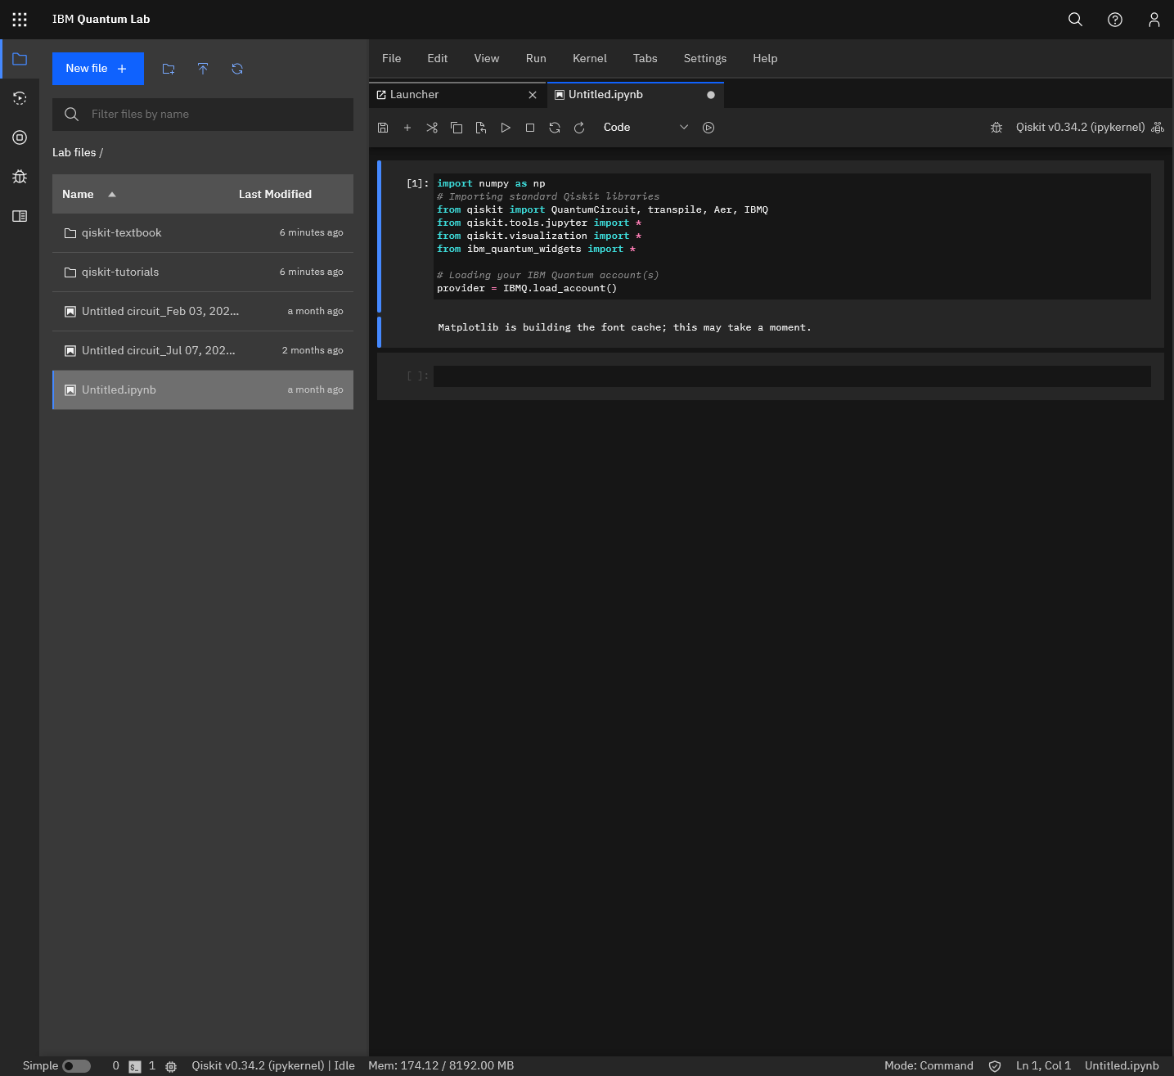Viewport: 1174px width, 1076px height.
Task: Open the qiskit-textbook folder
Action: [203, 233]
